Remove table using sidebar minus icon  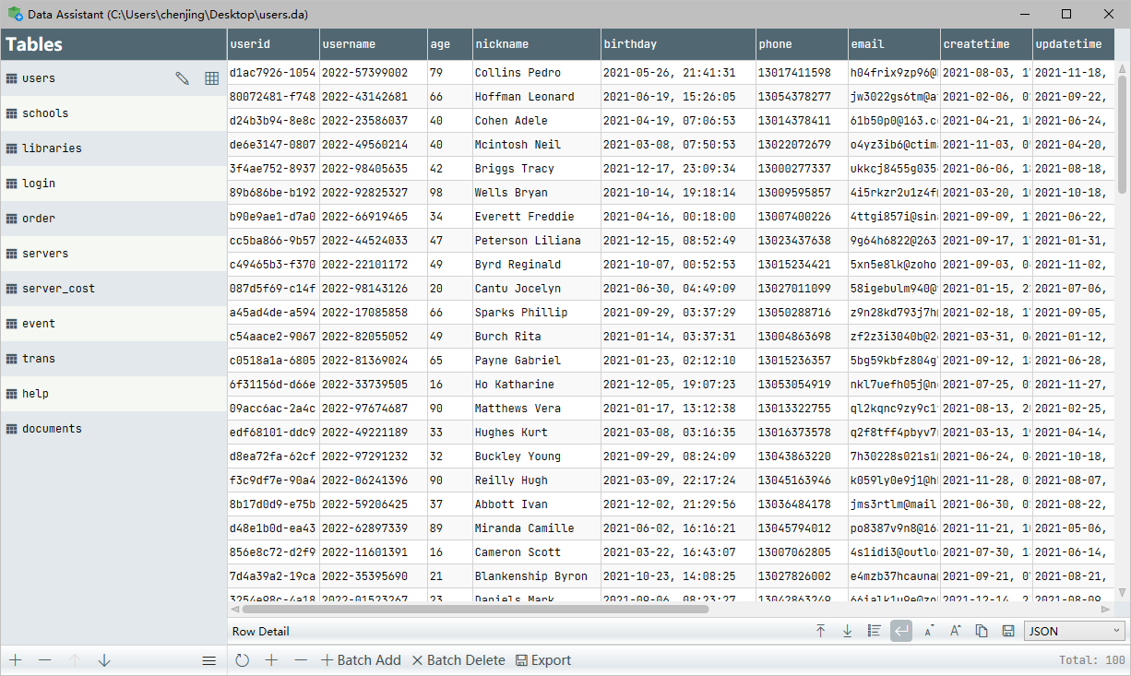point(44,660)
